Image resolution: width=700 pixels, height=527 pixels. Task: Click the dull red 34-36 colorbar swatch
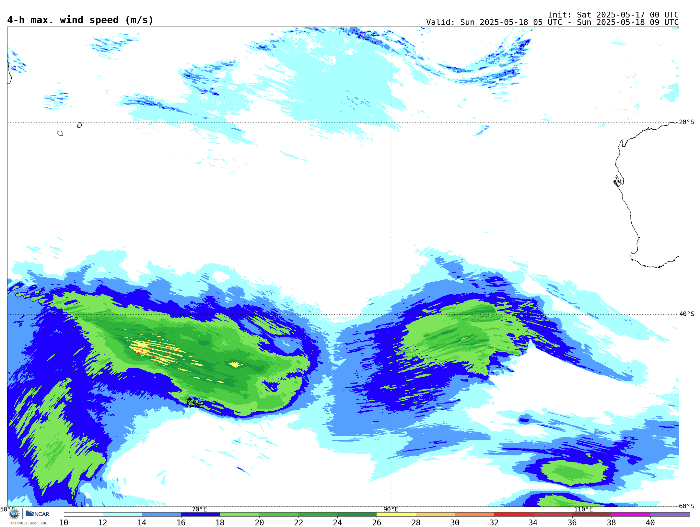(x=553, y=515)
